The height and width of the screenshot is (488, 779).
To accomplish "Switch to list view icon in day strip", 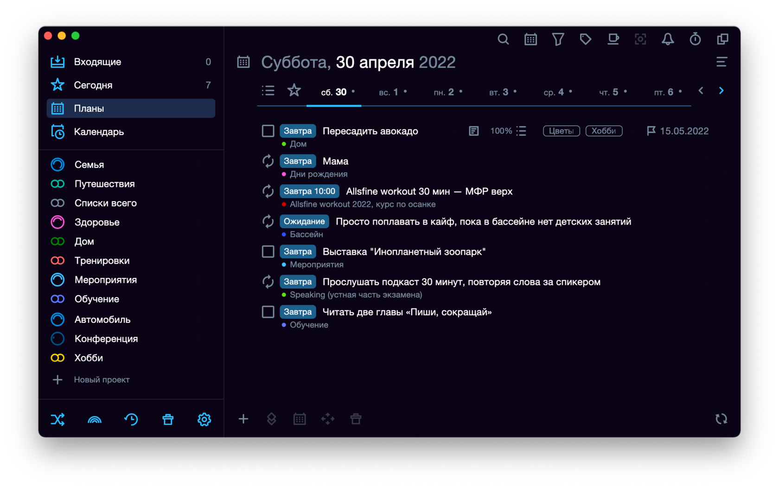I will pyautogui.click(x=268, y=90).
